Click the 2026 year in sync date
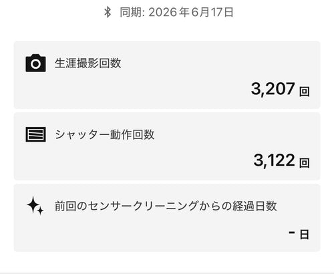 point(163,12)
